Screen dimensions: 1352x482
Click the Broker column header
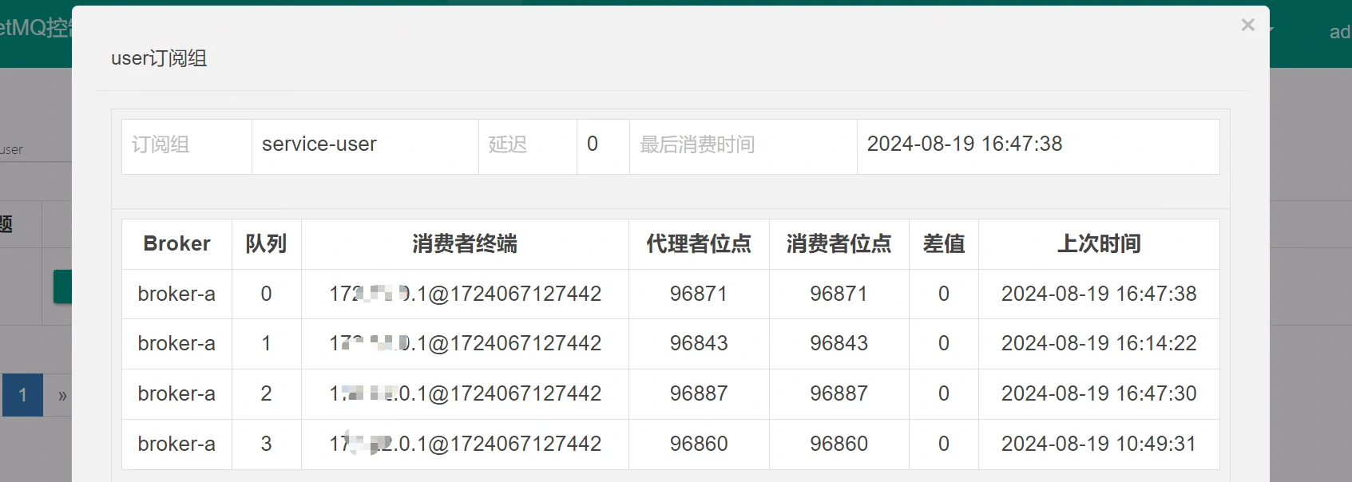click(176, 244)
